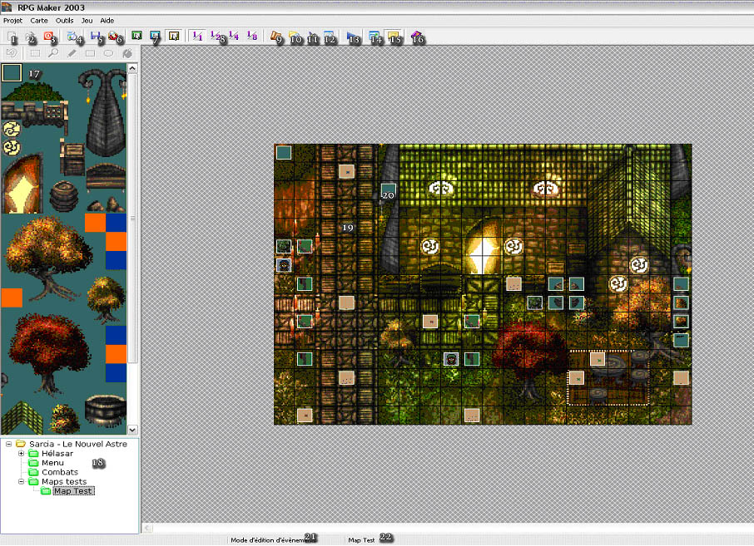The width and height of the screenshot is (754, 546).
Task: Select the flood fill tool
Action: pyautogui.click(x=126, y=53)
